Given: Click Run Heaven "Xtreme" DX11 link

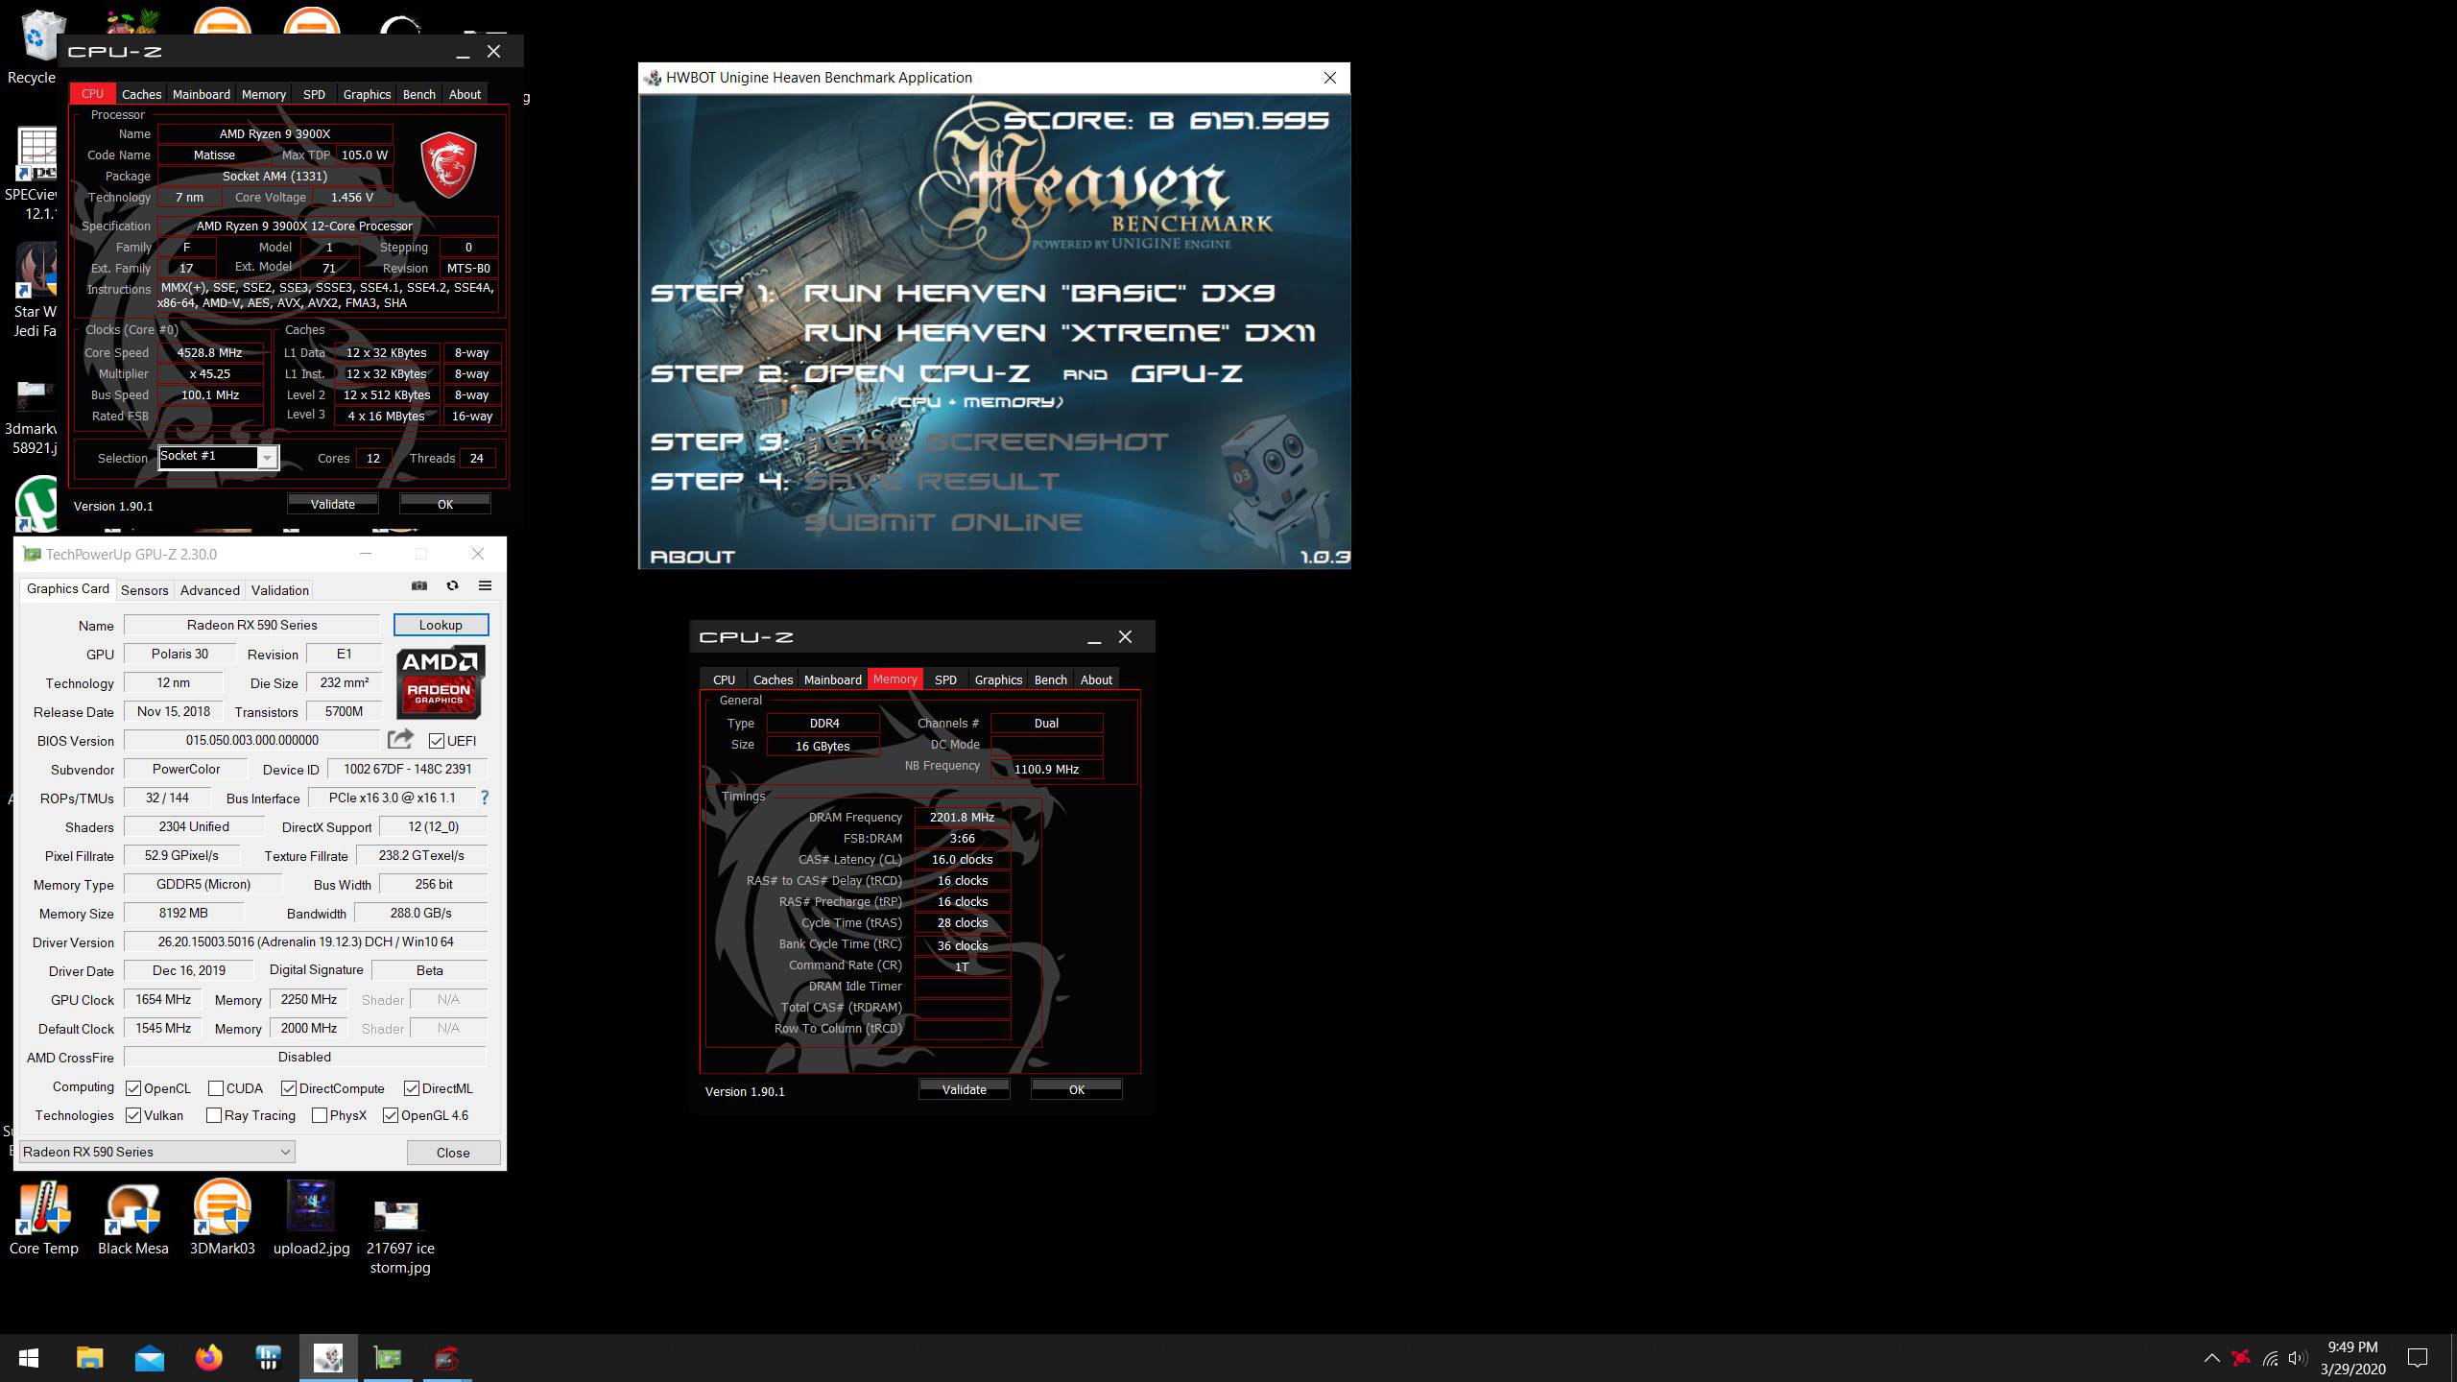Looking at the screenshot, I should pyautogui.click(x=1060, y=333).
